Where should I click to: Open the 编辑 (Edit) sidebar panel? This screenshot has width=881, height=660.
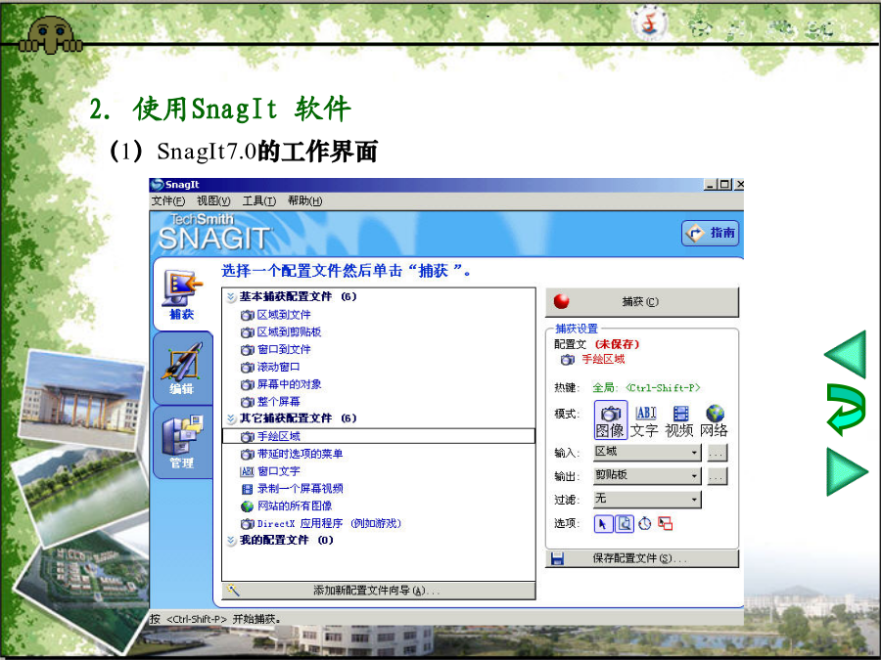(181, 369)
